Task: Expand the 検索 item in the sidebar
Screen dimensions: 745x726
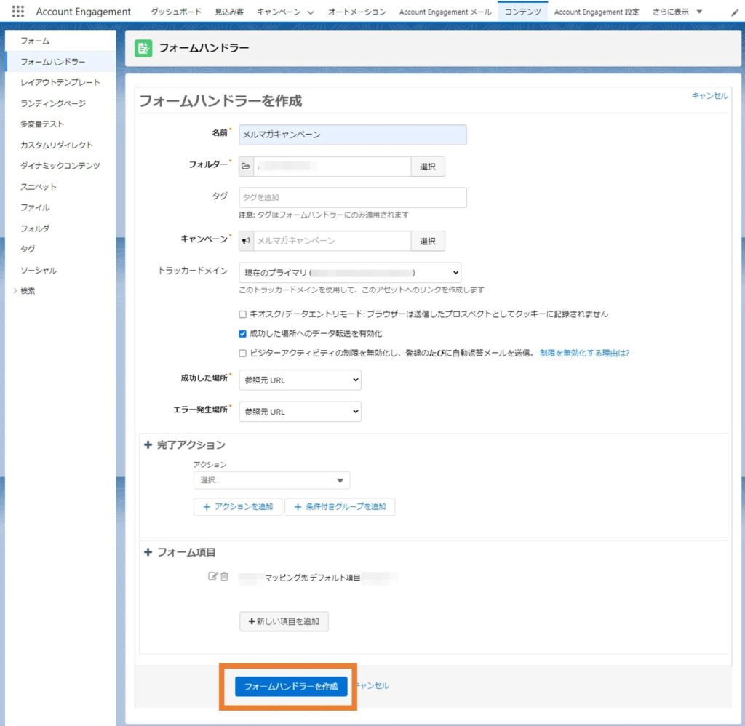Action: (x=15, y=291)
